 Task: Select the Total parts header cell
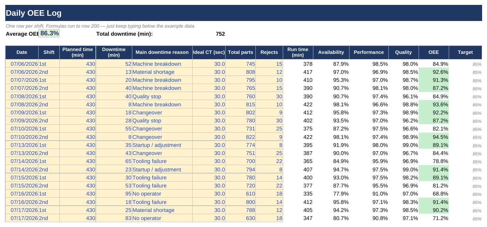point(240,52)
